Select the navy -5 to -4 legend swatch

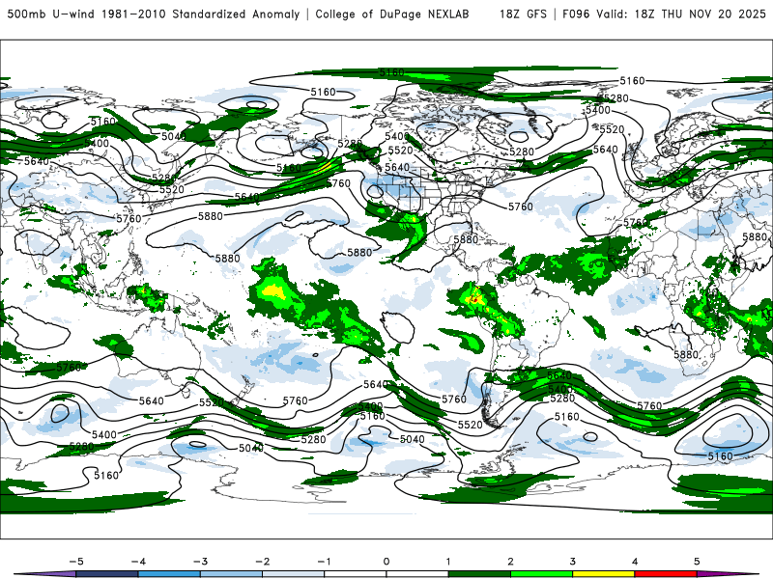point(107,574)
